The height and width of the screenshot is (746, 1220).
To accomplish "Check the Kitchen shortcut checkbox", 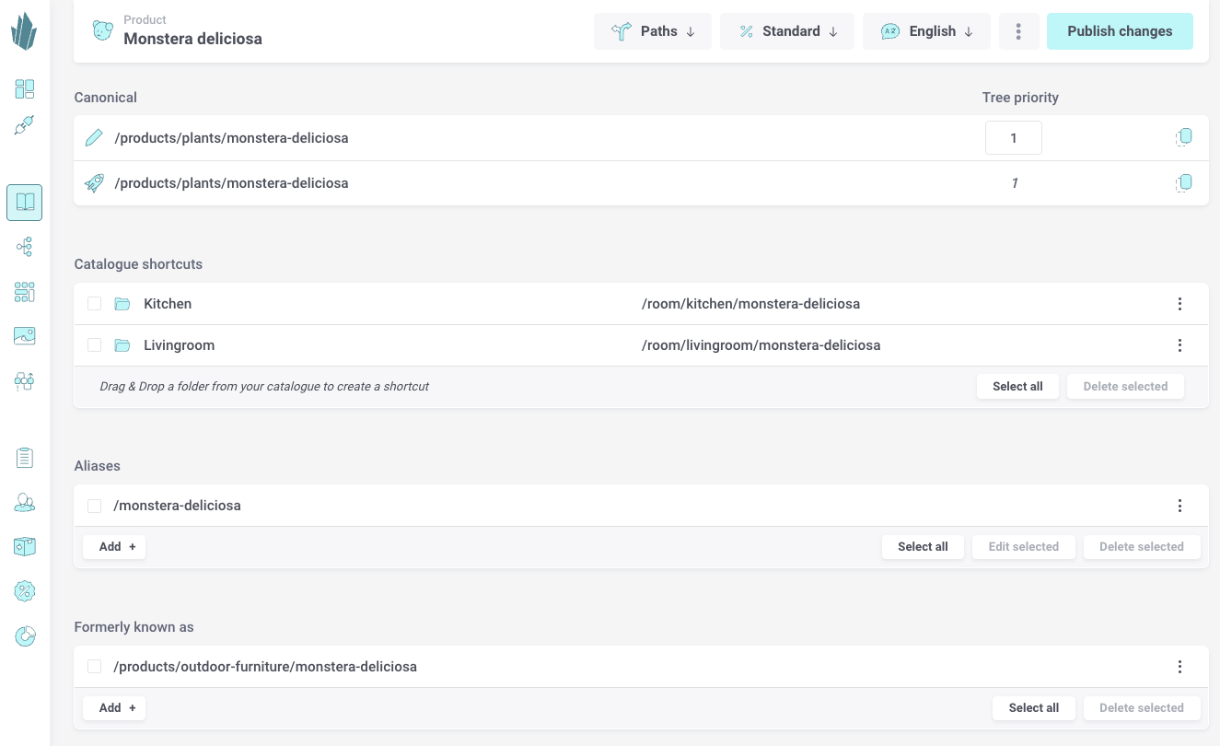I will click(x=94, y=304).
